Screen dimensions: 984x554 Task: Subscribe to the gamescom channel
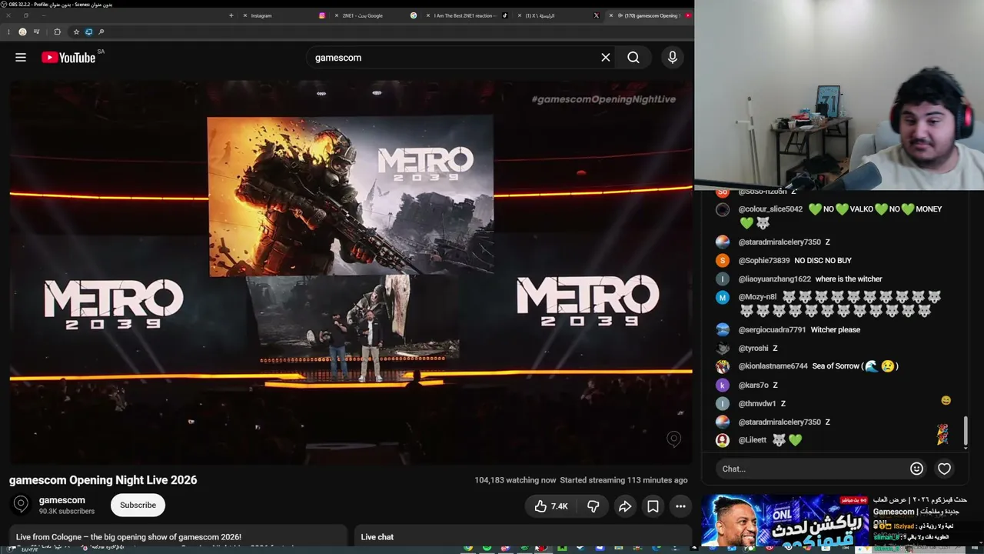(138, 505)
